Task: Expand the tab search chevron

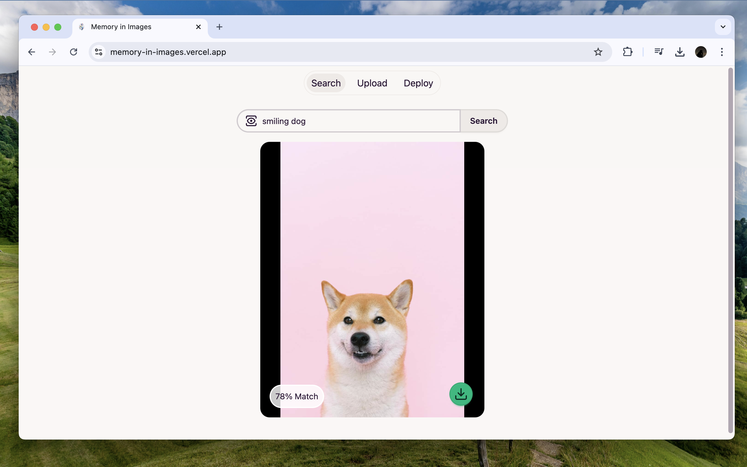Action: coord(722,27)
